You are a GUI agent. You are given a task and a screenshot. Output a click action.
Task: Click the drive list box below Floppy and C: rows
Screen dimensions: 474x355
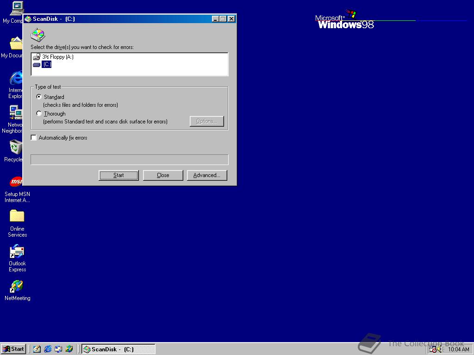pos(130,72)
